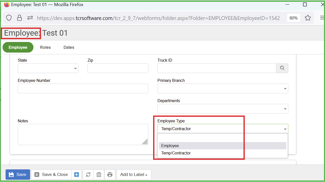Image resolution: width=325 pixels, height=182 pixels.
Task: Click the site permissions icon in the address bar
Action: coord(30,18)
